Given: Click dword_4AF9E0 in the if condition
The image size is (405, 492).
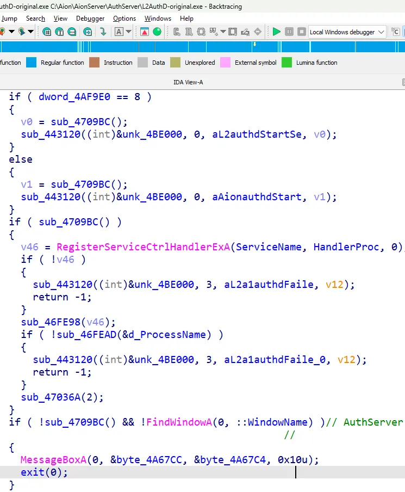Looking at the screenshot, I should pyautogui.click(x=74, y=97).
